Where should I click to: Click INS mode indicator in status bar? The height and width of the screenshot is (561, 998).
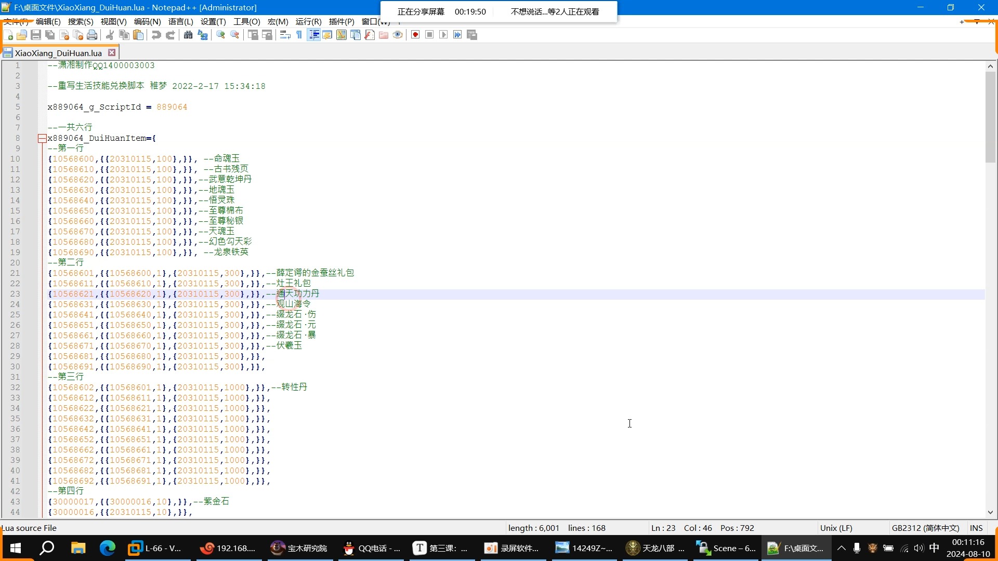pos(976,528)
